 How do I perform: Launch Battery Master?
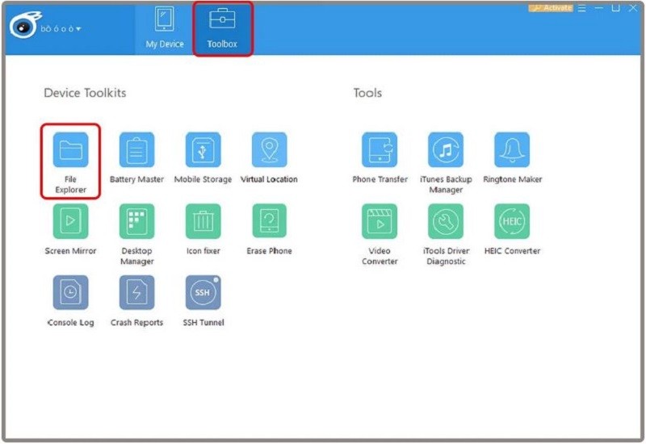pyautogui.click(x=136, y=150)
